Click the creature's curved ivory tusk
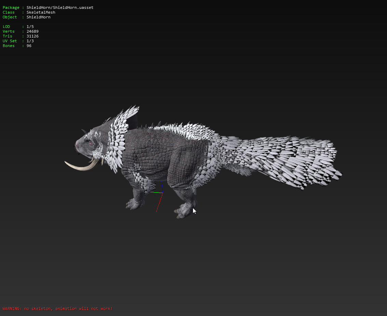387x316 pixels. pos(80,167)
